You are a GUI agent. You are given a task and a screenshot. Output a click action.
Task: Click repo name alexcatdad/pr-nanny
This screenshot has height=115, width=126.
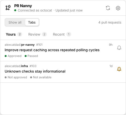pos(19,45)
